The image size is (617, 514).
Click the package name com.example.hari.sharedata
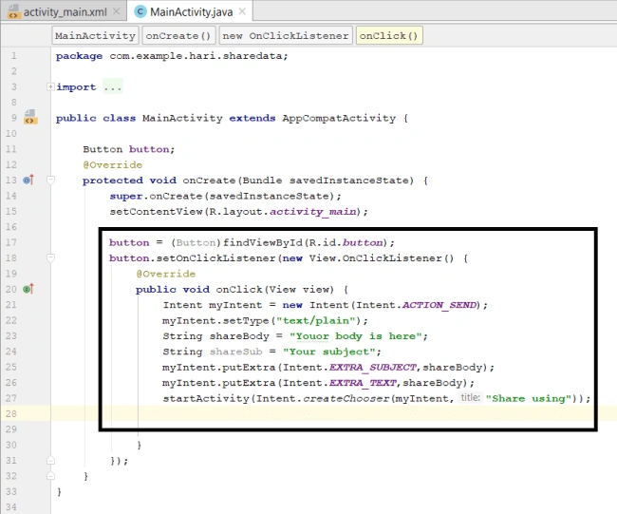tap(196, 56)
